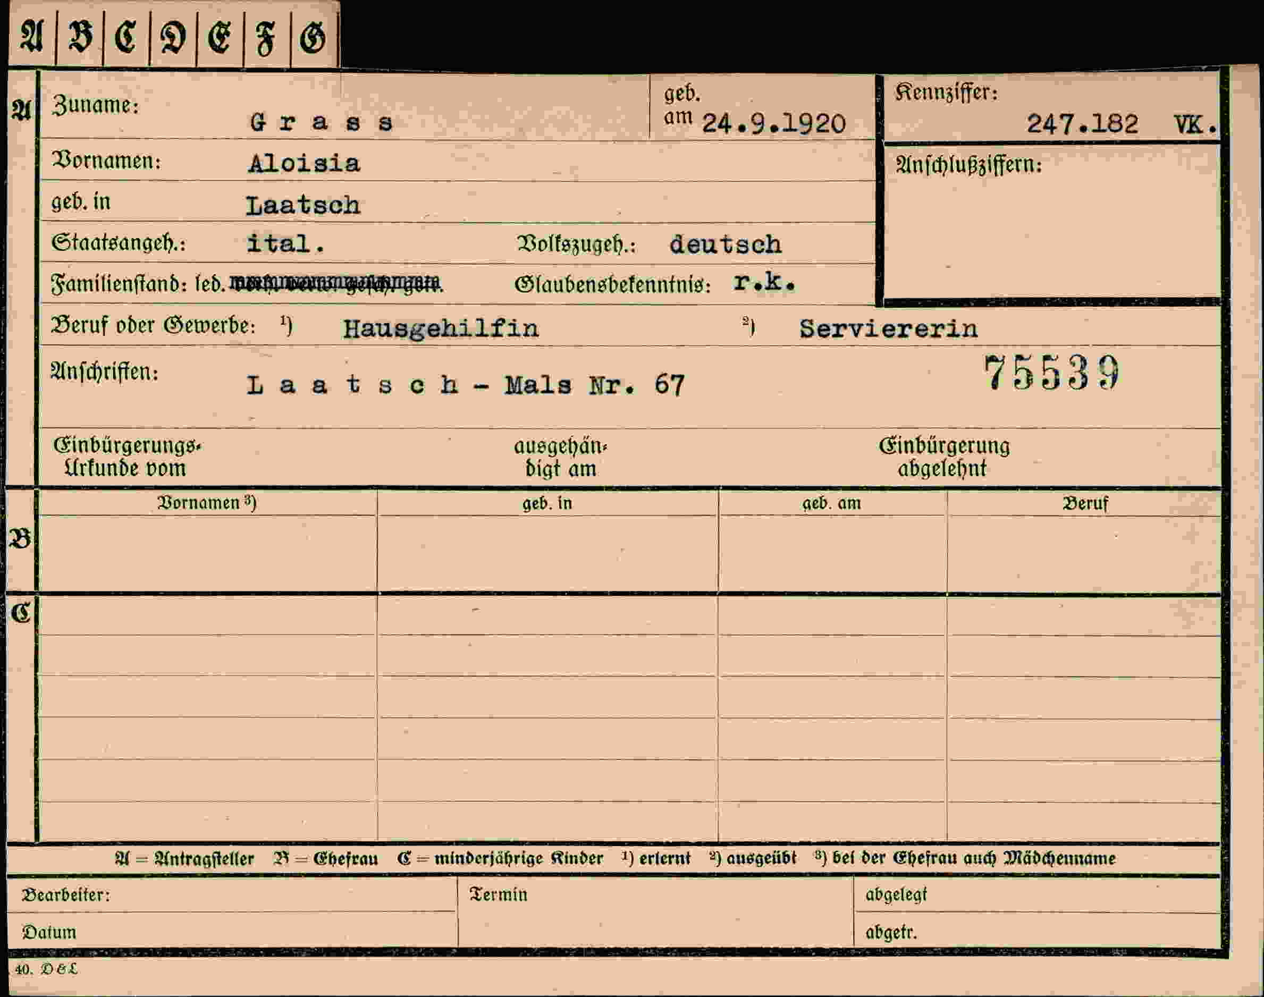Click the "Familienstand:" label
Screen dimensions: 1264x997
[119, 284]
